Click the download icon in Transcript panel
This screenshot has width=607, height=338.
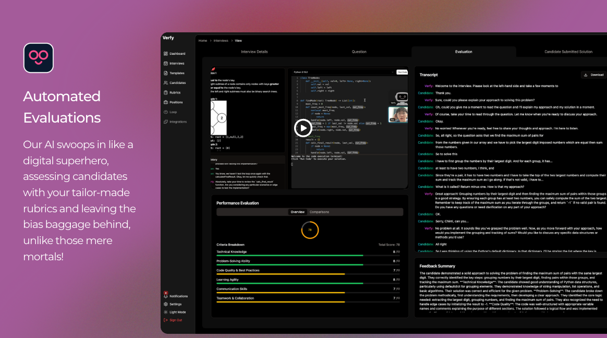[586, 75]
